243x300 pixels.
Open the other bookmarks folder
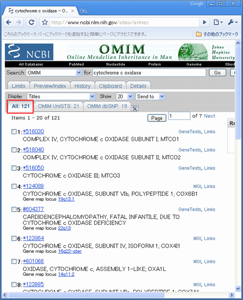tap(217, 34)
